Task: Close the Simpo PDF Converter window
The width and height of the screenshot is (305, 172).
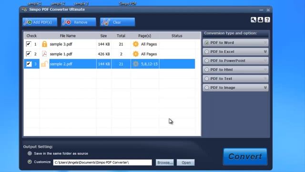Action: point(268,10)
